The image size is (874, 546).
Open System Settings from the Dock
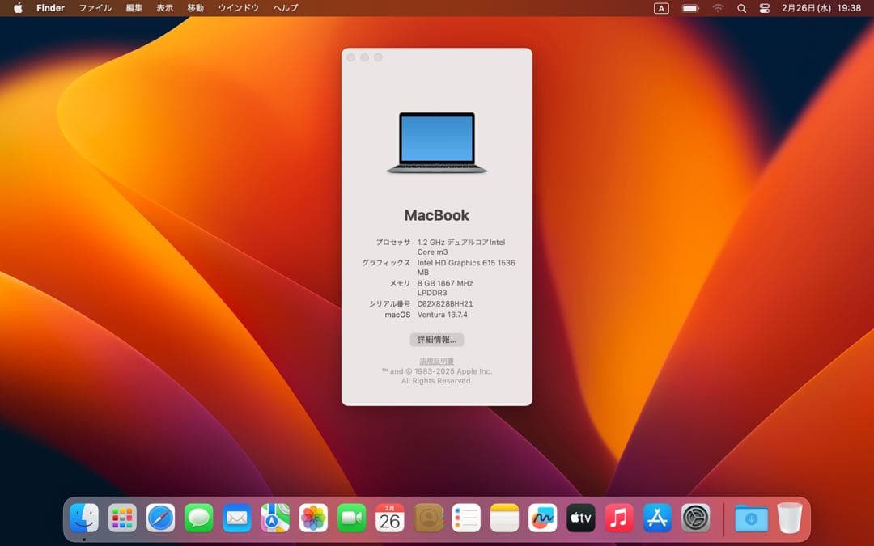[x=694, y=518]
